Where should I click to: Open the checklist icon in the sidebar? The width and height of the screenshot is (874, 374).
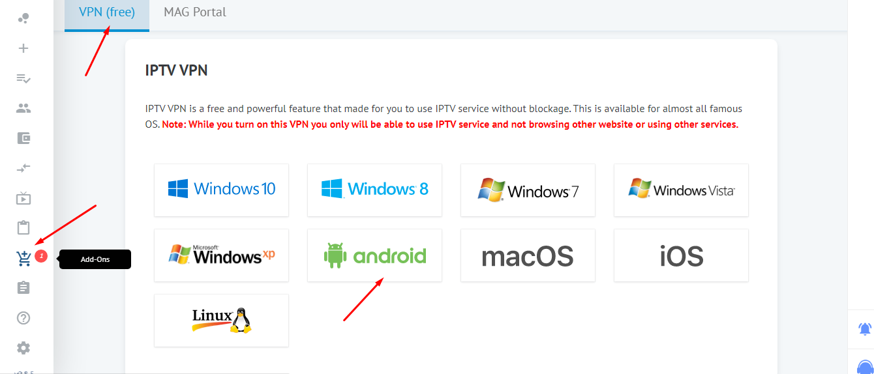pyautogui.click(x=23, y=78)
